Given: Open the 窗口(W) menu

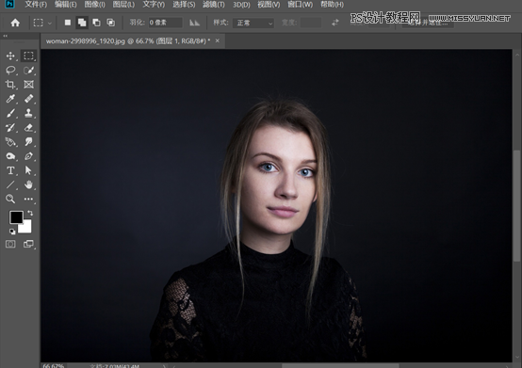Looking at the screenshot, I should pyautogui.click(x=300, y=5).
